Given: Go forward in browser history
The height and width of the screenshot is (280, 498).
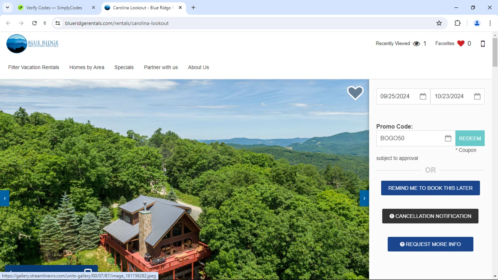Looking at the screenshot, I should click(x=21, y=23).
